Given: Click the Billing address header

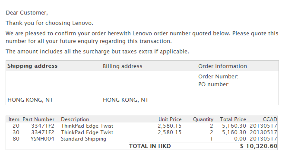Looking at the screenshot, I should tap(122, 66).
